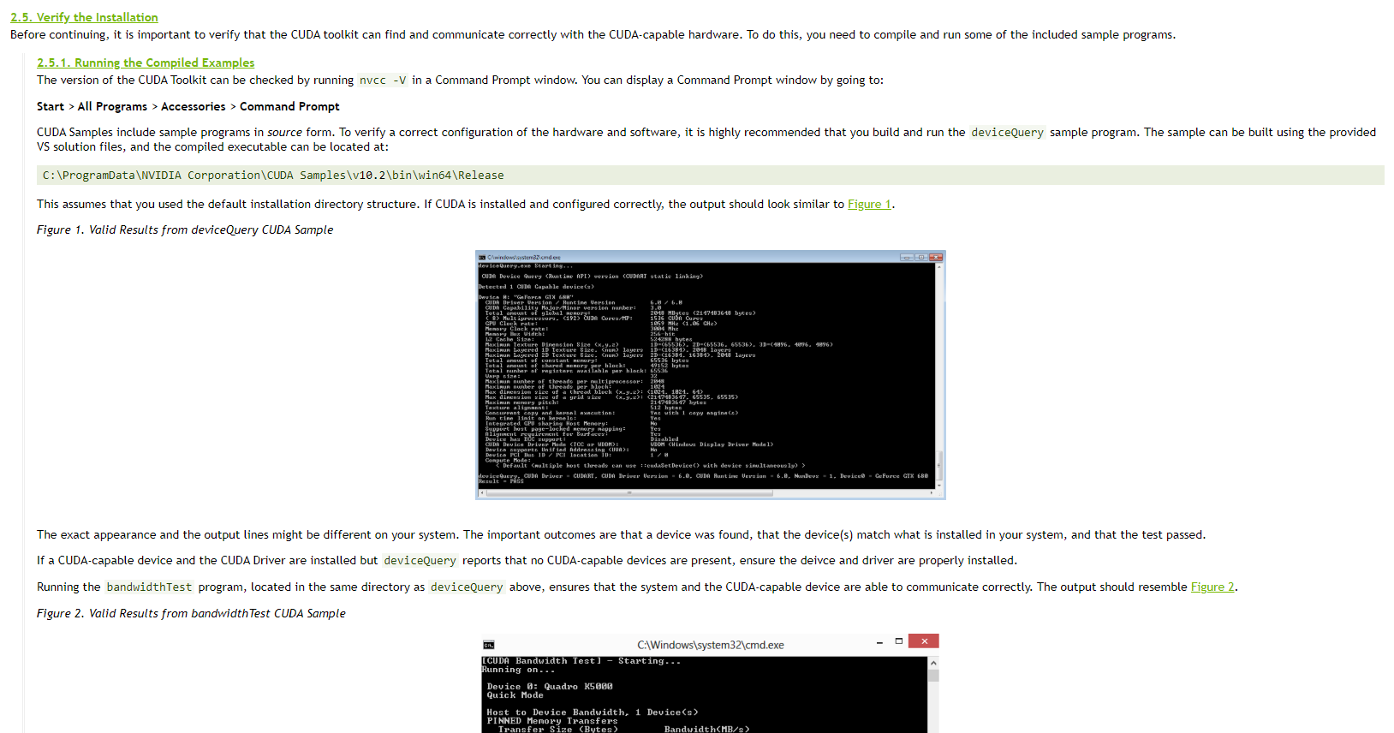Image resolution: width=1394 pixels, height=733 pixels.
Task: Click the 'All Programs' bold text
Action: tap(112, 106)
